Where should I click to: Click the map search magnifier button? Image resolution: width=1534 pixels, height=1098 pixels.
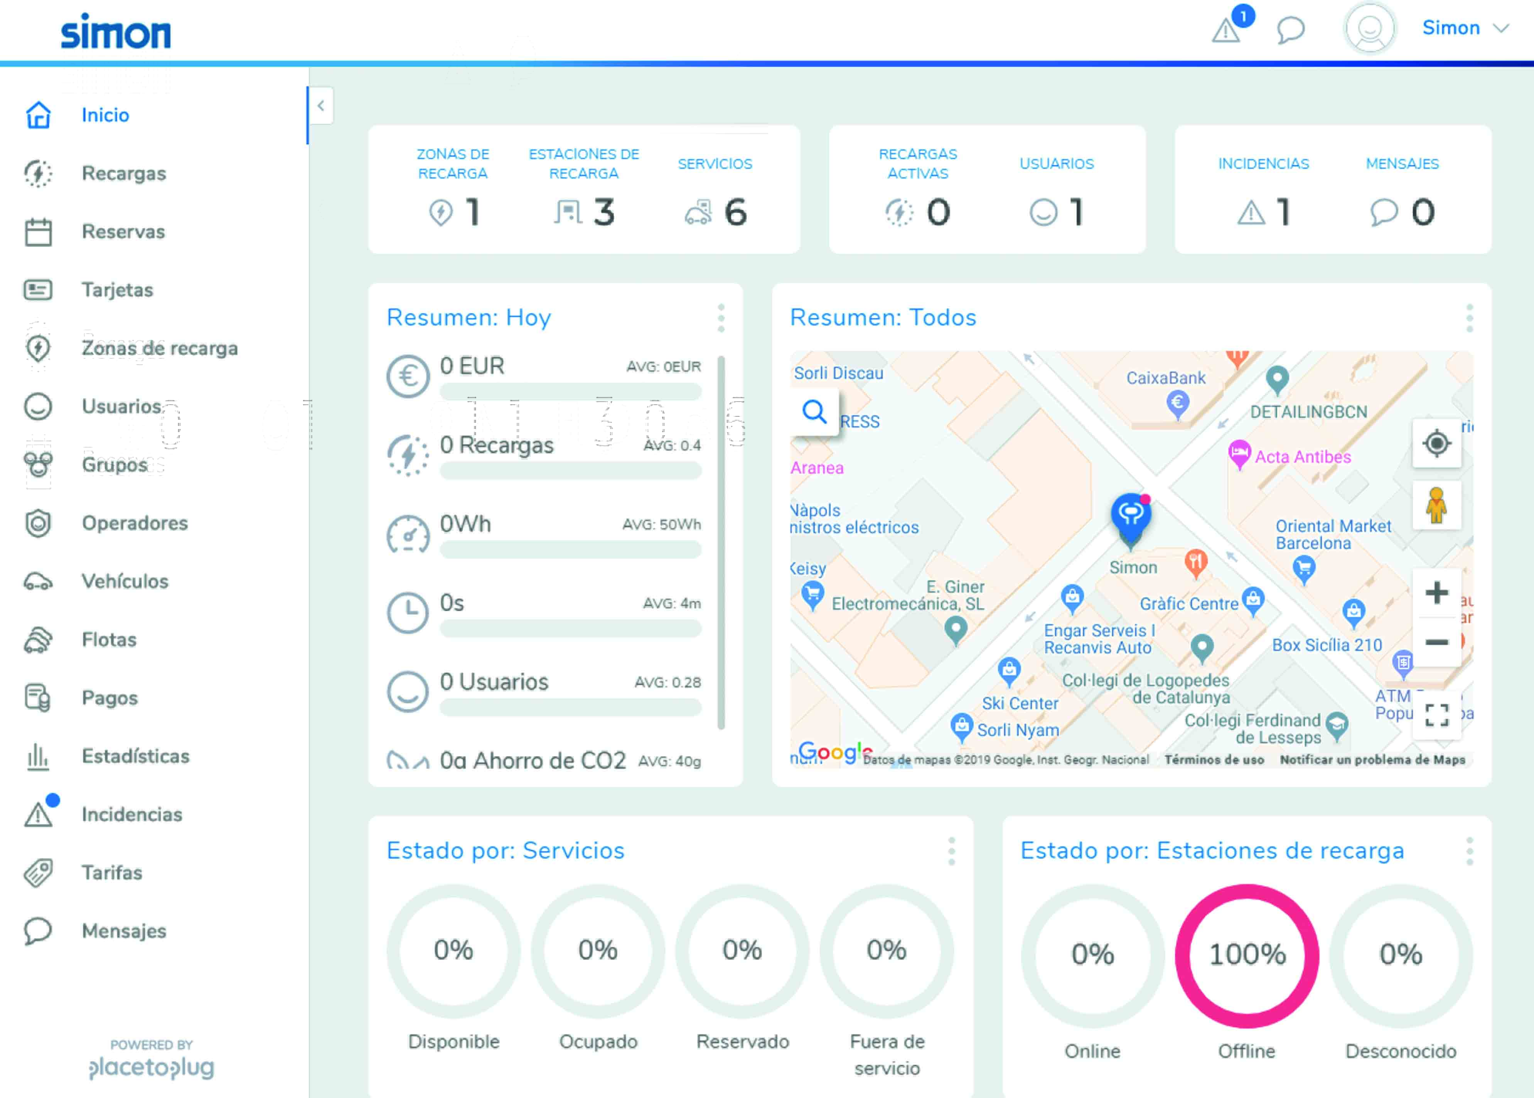[814, 411]
